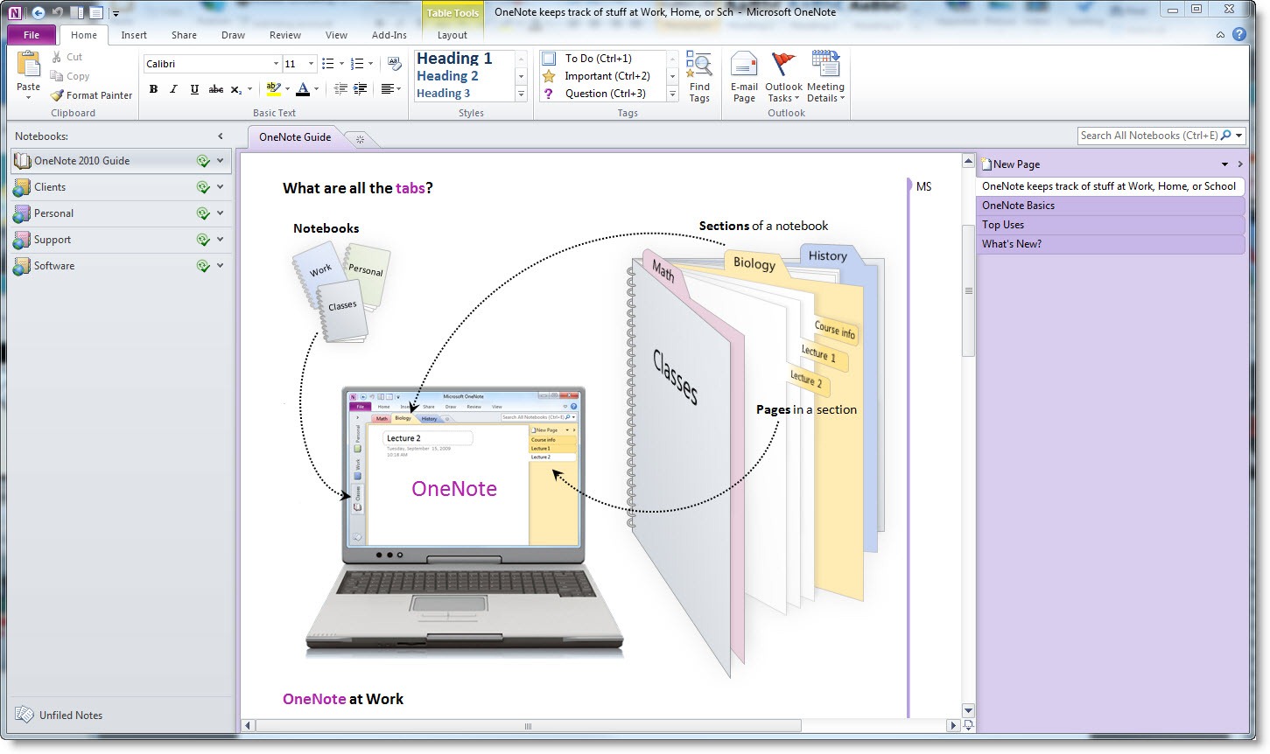Apply yellow text highlight color

(273, 88)
